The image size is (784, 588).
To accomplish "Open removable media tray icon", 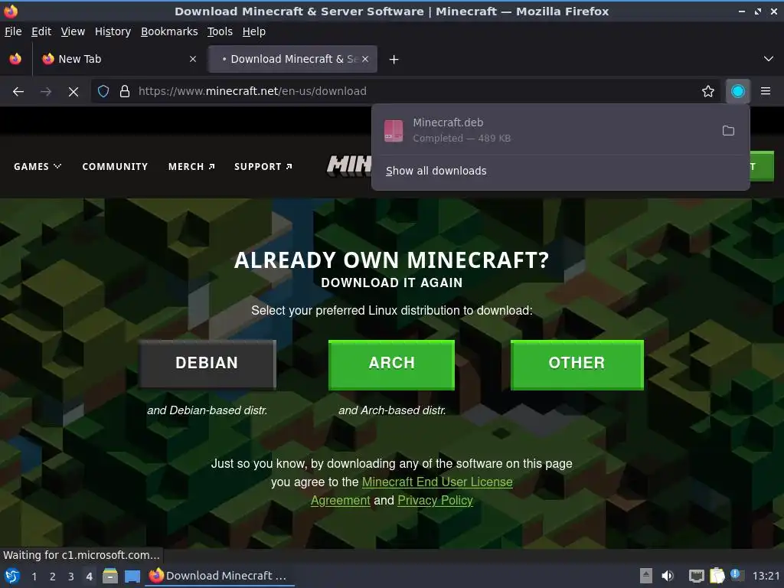I will (x=646, y=576).
